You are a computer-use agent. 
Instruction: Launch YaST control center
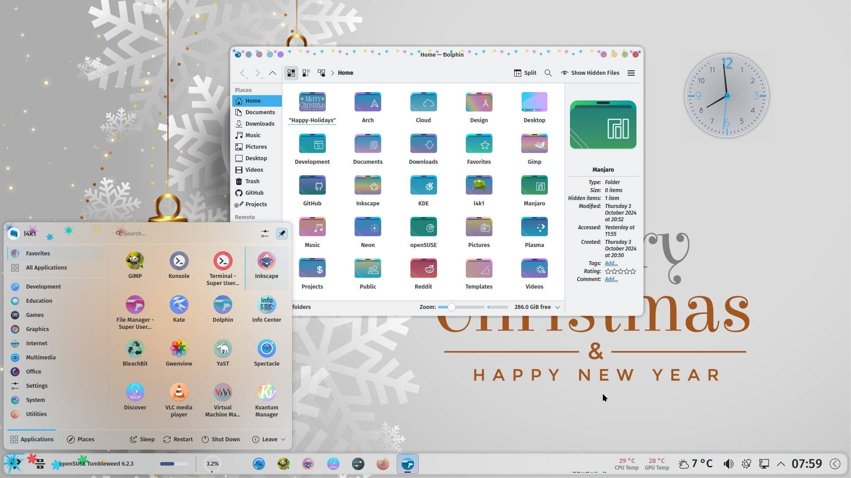223,353
